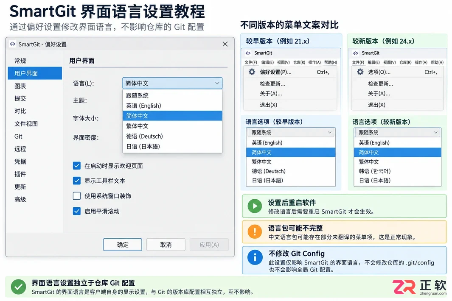Select 德语 (Deutsch) in older version list
The width and height of the screenshot is (452, 301).
coord(291,171)
